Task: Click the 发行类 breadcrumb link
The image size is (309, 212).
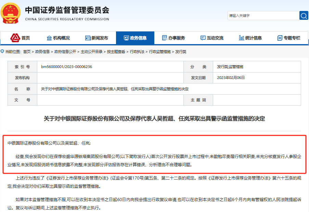Action: point(181,52)
